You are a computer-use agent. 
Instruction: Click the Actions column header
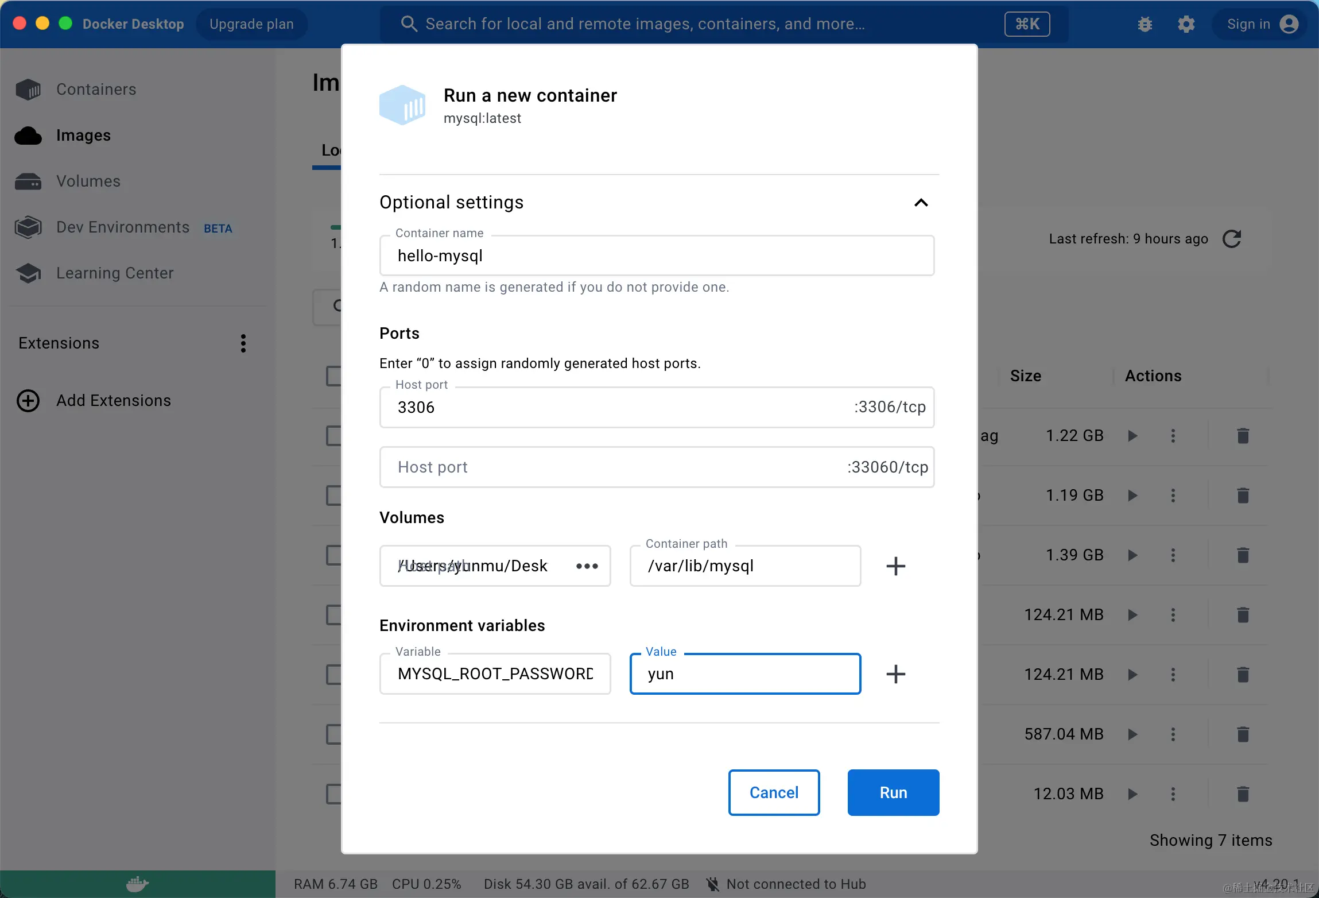point(1153,376)
